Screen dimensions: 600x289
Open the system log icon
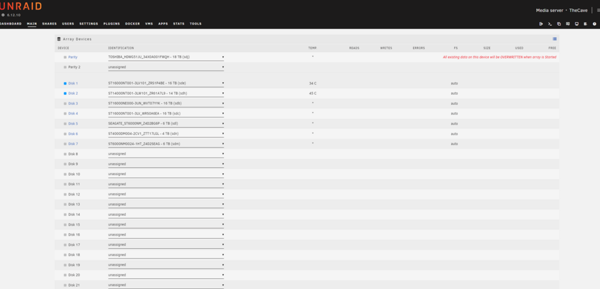[586, 24]
